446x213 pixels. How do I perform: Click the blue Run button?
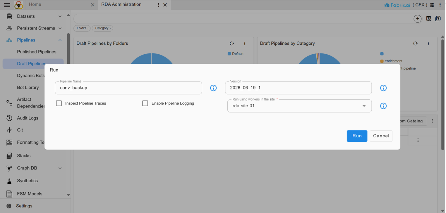click(x=357, y=136)
